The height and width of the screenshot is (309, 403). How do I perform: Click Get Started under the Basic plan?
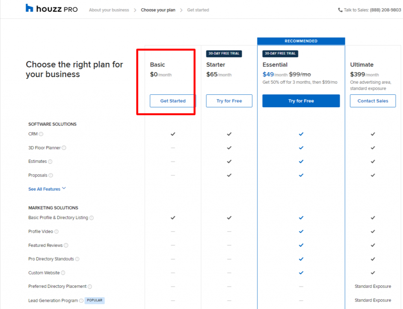172,101
